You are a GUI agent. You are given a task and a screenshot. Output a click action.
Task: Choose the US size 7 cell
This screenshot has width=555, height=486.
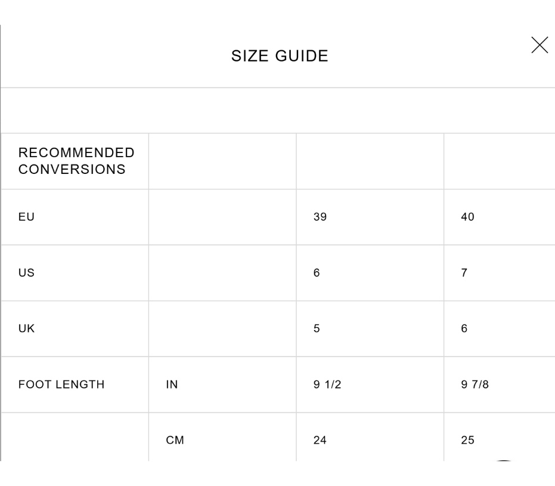coord(500,273)
